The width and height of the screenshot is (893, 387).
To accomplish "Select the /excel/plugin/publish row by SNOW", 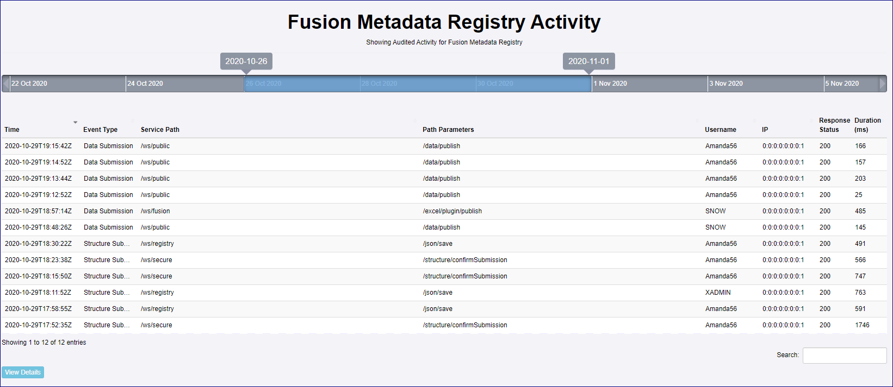I will click(452, 211).
